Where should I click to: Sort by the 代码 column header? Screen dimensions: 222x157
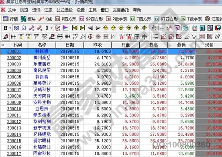(14, 45)
